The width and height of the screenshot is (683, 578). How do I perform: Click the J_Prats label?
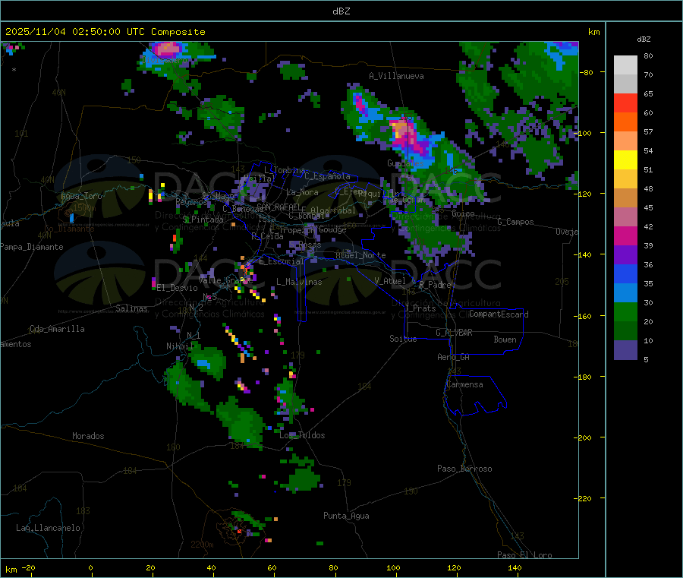(x=420, y=308)
